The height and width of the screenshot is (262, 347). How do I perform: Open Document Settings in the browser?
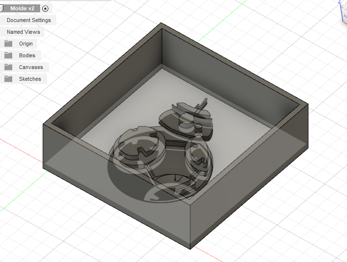pos(29,20)
